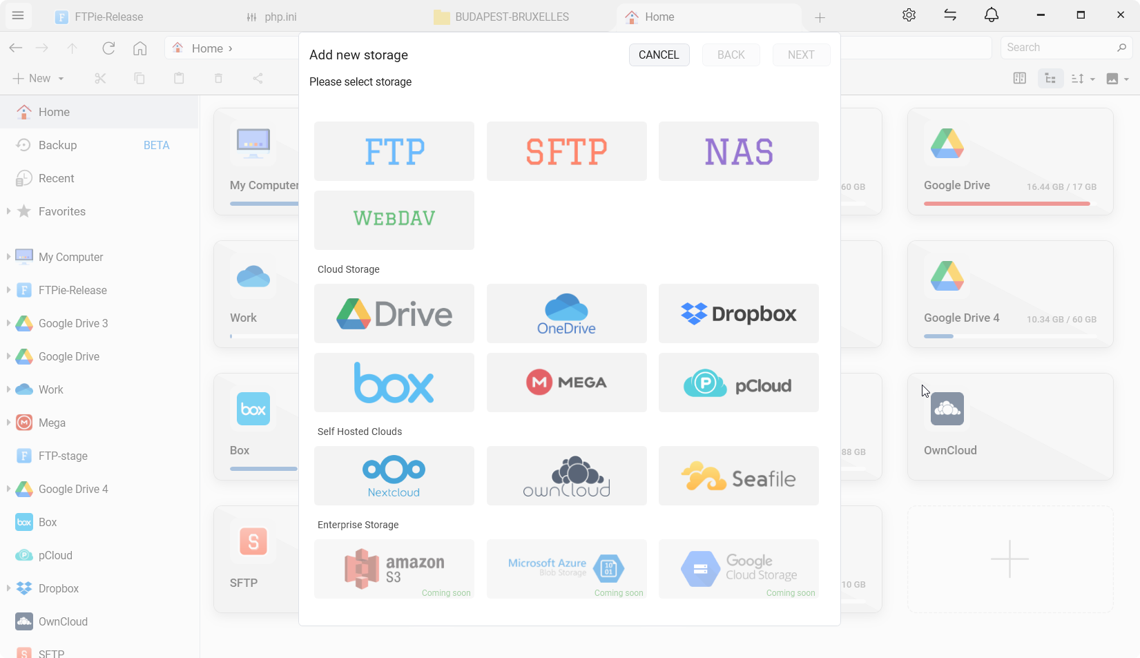Image resolution: width=1140 pixels, height=658 pixels.
Task: Open pCloud in the sidebar
Action: click(x=99, y=555)
